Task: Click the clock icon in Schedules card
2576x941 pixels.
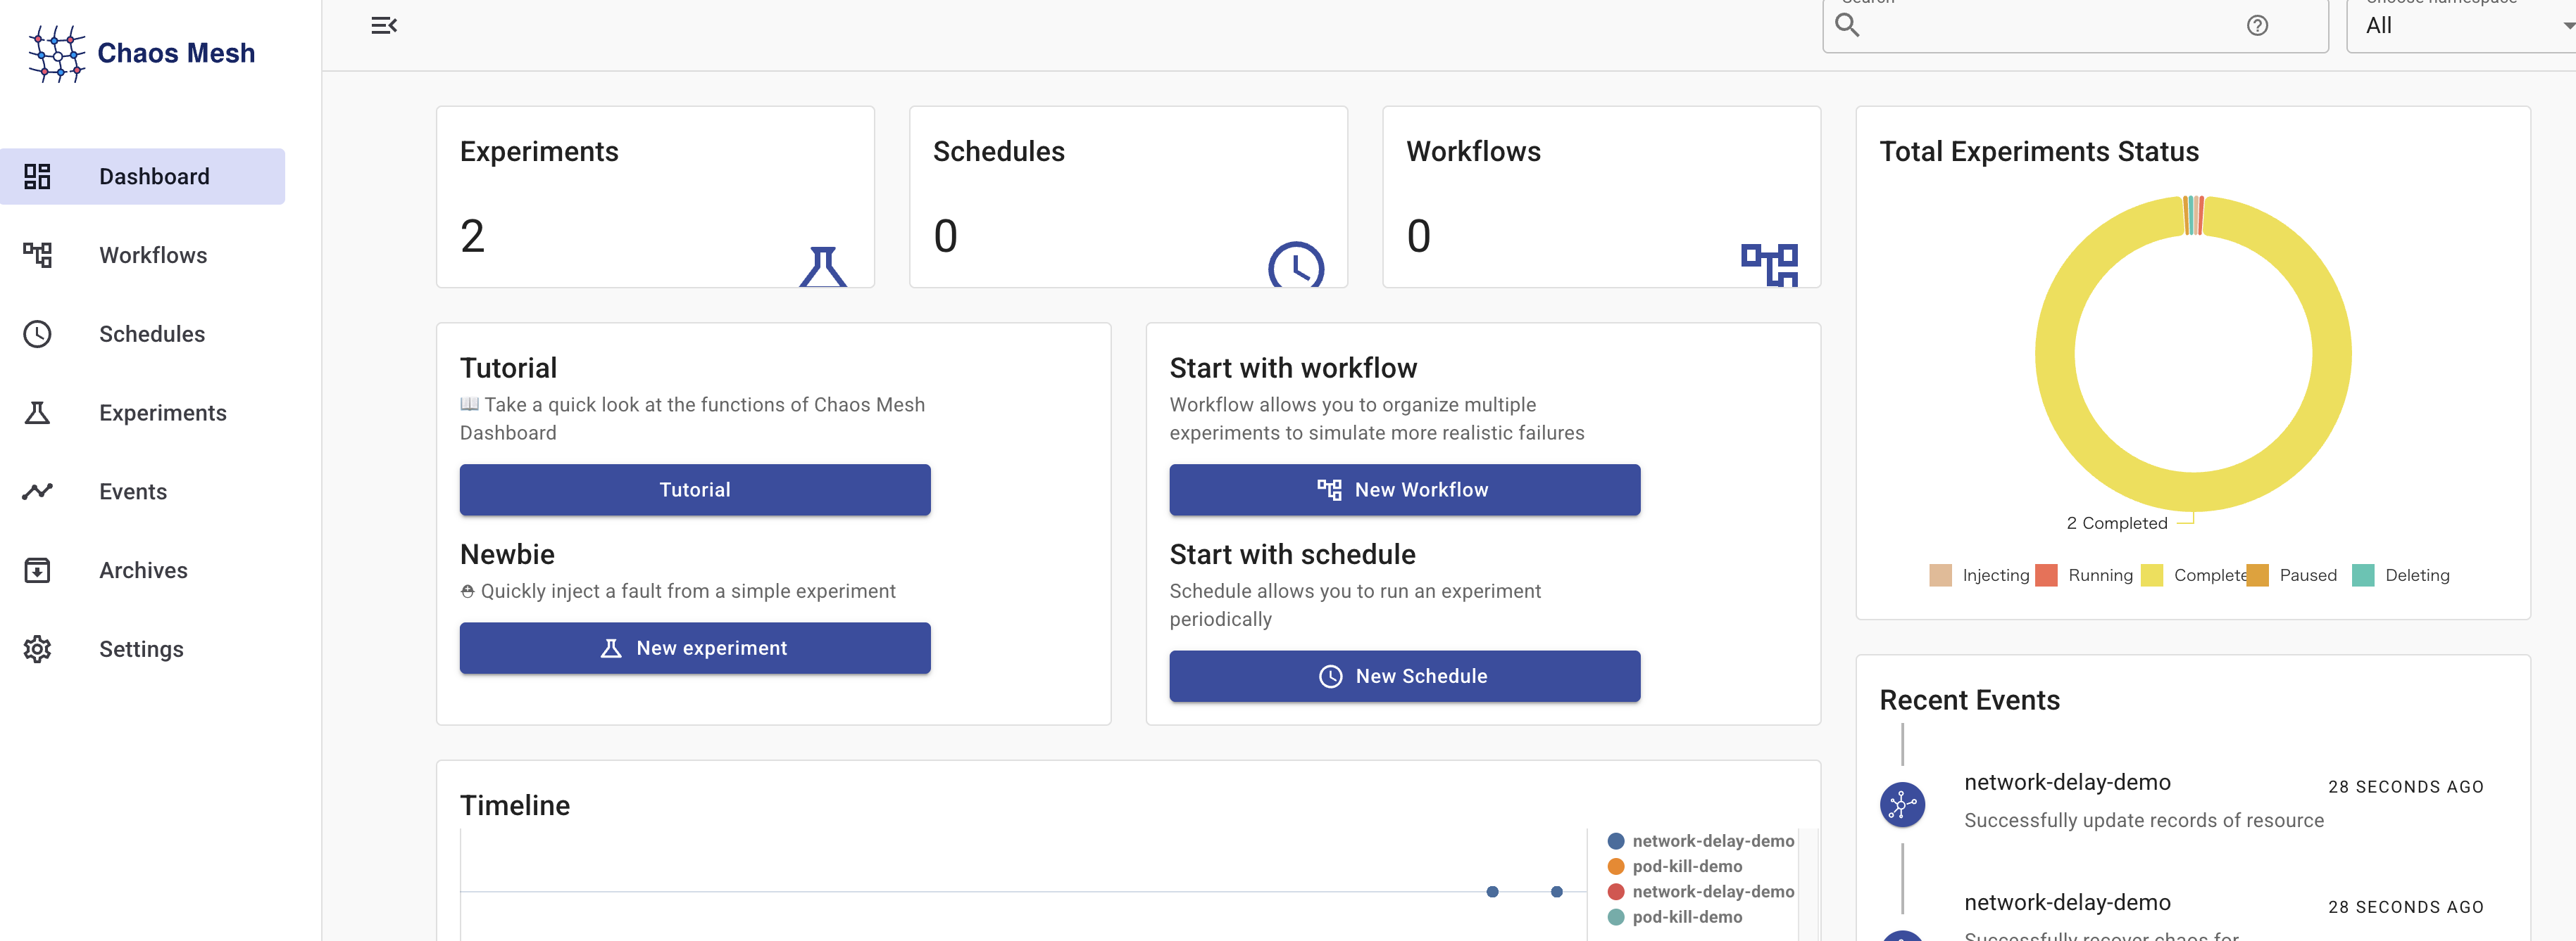Action: tap(1295, 266)
